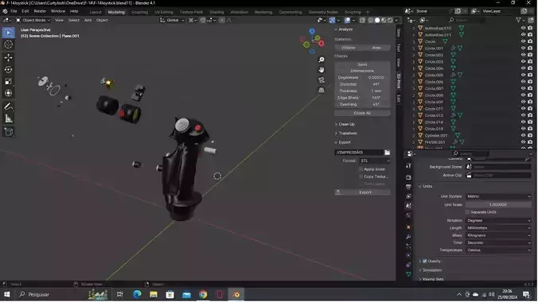
Task: Click the Pan hand viewport icon
Action: point(322,70)
